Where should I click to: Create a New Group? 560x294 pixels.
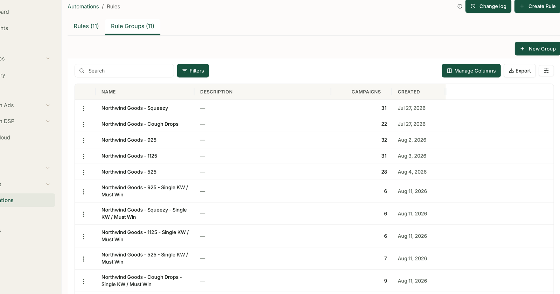tap(538, 49)
